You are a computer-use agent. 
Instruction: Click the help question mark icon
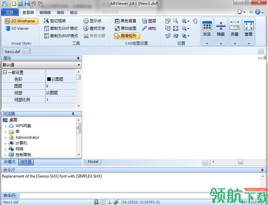click(x=258, y=12)
